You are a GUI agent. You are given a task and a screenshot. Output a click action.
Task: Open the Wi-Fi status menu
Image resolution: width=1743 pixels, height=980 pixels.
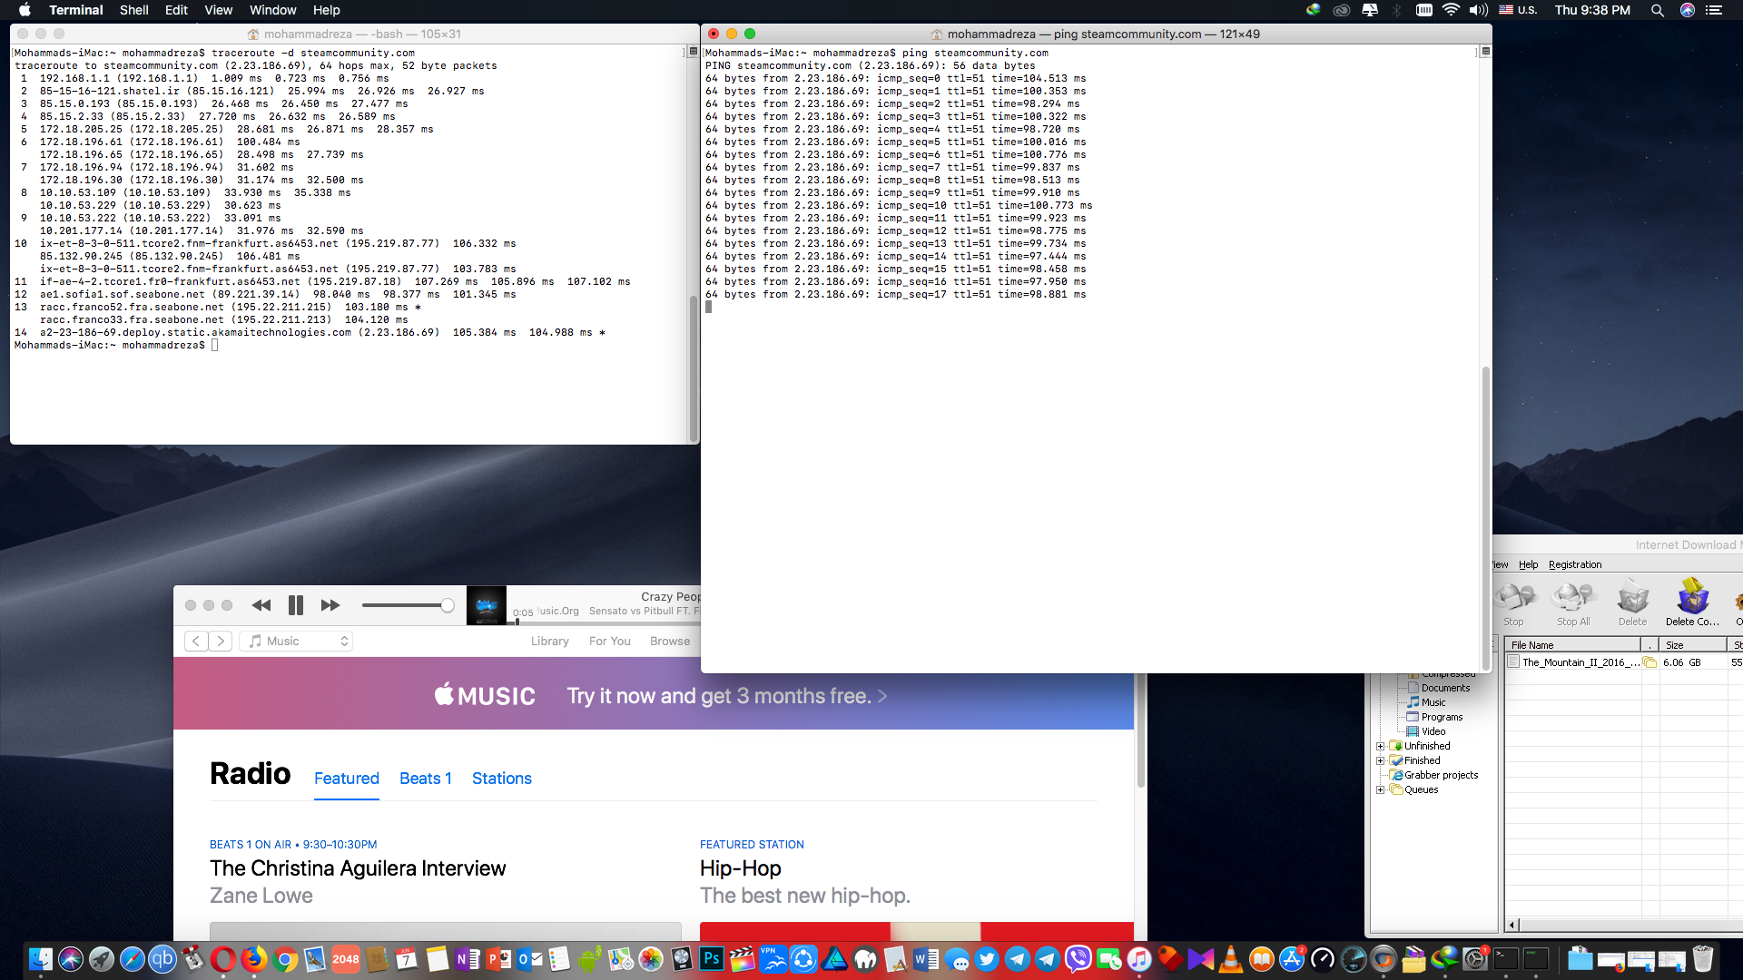click(x=1451, y=10)
